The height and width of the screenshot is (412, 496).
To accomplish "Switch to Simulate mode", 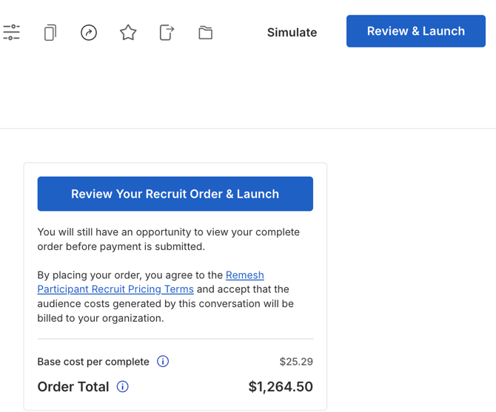I will click(292, 33).
